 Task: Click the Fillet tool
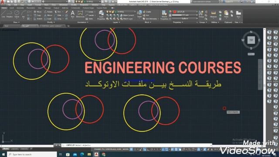point(58,15)
